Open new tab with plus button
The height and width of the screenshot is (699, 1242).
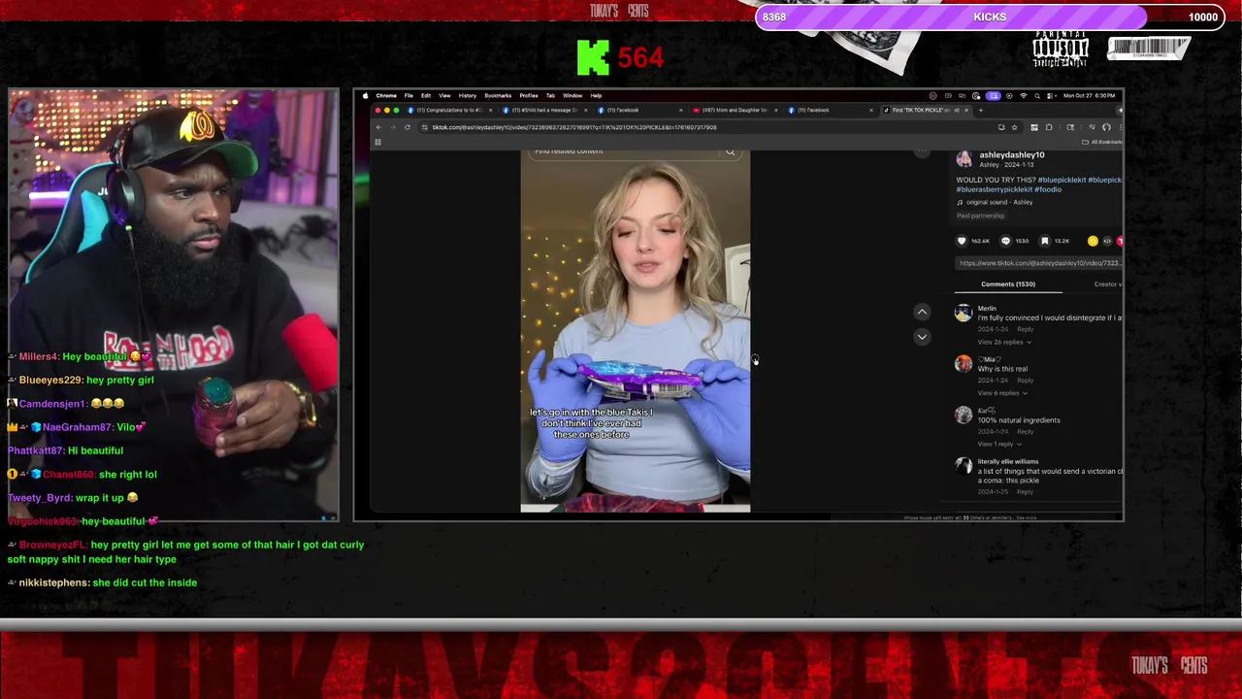point(980,110)
